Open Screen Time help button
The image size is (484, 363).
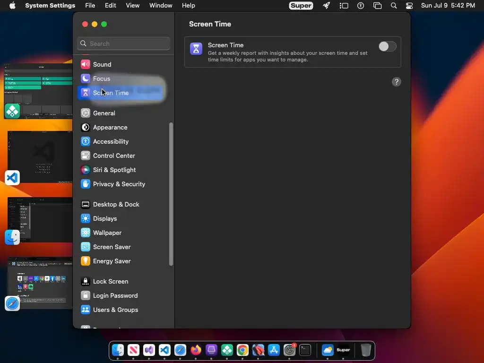(397, 82)
